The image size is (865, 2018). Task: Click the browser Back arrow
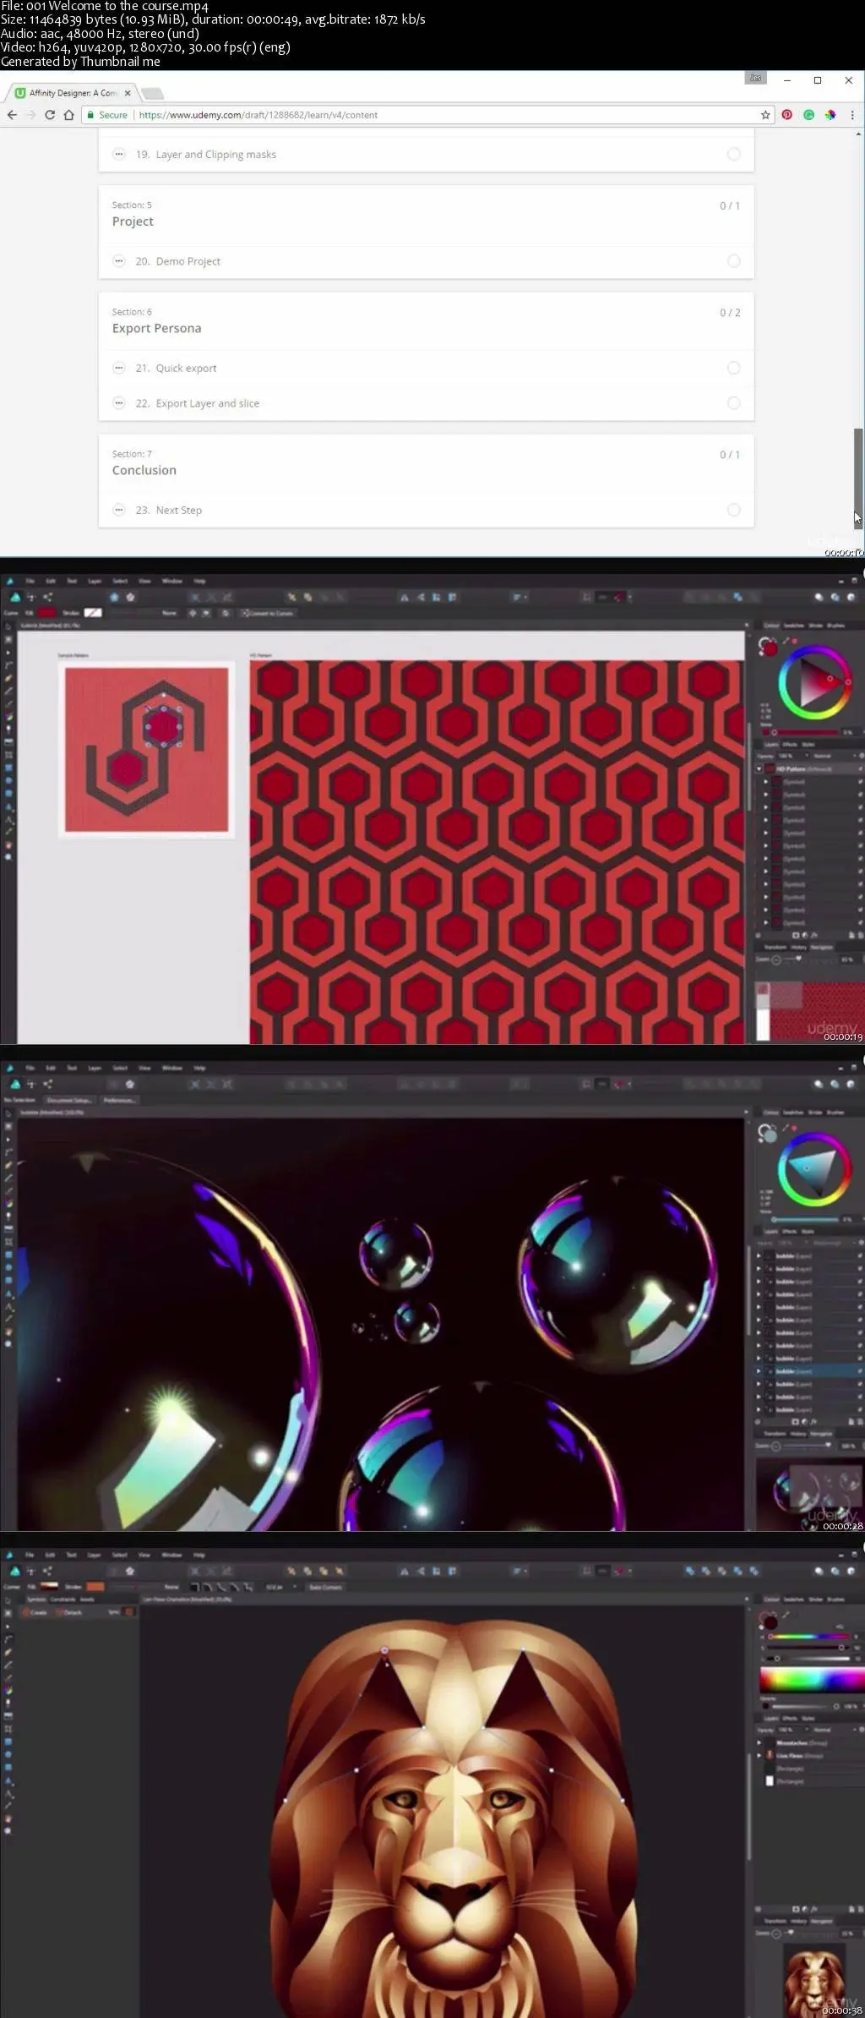[x=12, y=115]
